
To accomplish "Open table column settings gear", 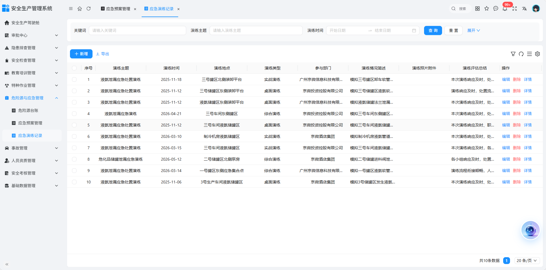I will point(537,54).
